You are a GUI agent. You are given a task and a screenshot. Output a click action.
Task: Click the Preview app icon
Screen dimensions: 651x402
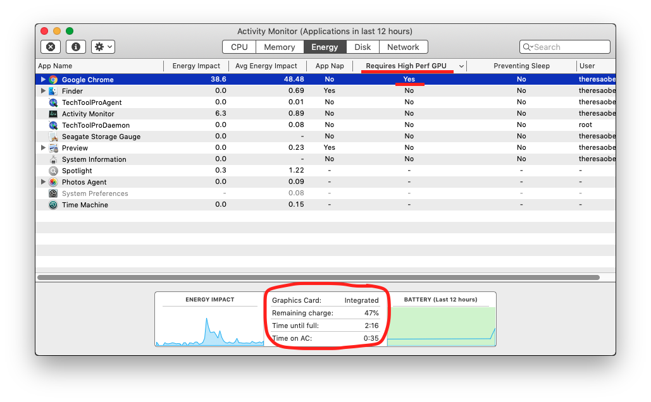tap(53, 148)
